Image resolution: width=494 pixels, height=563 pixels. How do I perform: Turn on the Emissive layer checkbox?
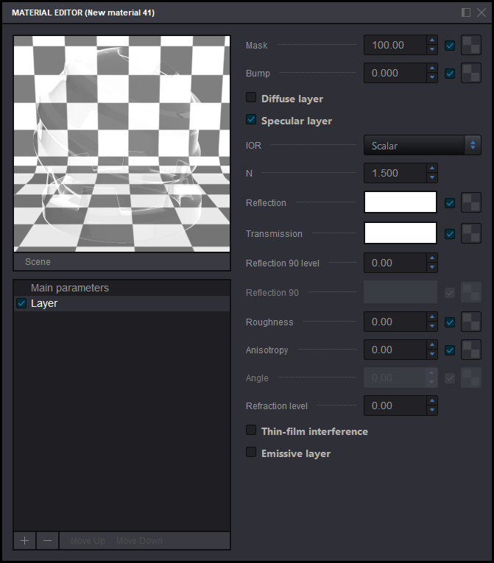tap(251, 453)
